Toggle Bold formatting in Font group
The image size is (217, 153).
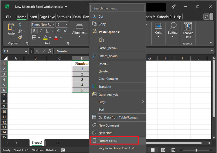[x=34, y=31]
